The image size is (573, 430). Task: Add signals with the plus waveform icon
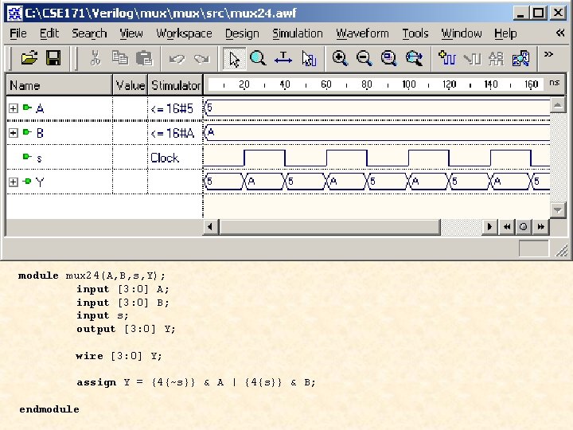pos(447,58)
